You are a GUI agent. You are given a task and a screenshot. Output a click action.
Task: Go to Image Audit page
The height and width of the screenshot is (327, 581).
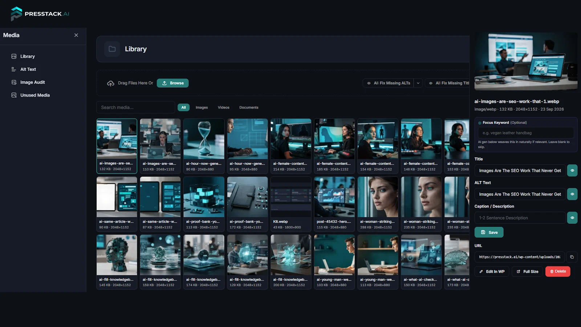[32, 82]
